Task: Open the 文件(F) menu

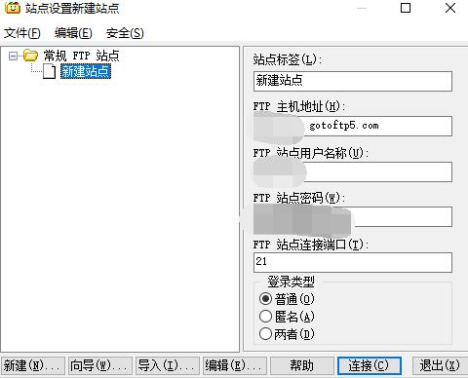Action: (22, 33)
